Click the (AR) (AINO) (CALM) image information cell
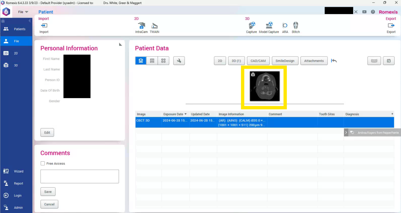Image resolution: width=401 pixels, height=213 pixels. (242, 123)
